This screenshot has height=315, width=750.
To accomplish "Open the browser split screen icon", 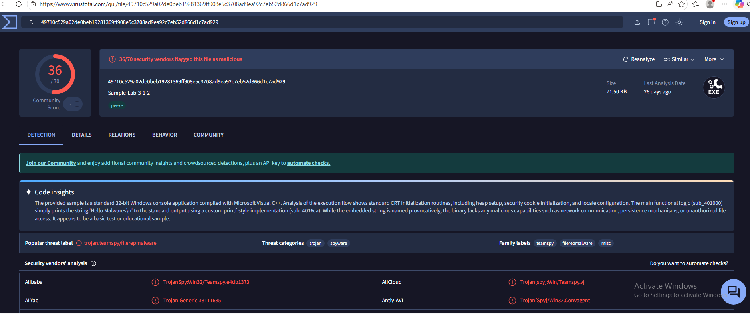I will pos(659,4).
